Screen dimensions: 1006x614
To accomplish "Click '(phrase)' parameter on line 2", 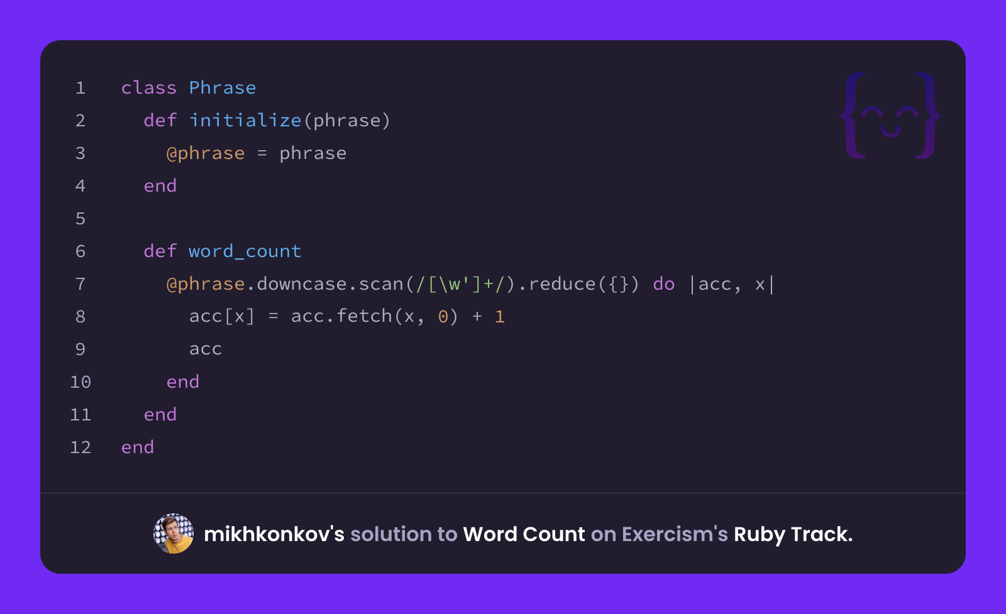I will click(x=347, y=120).
